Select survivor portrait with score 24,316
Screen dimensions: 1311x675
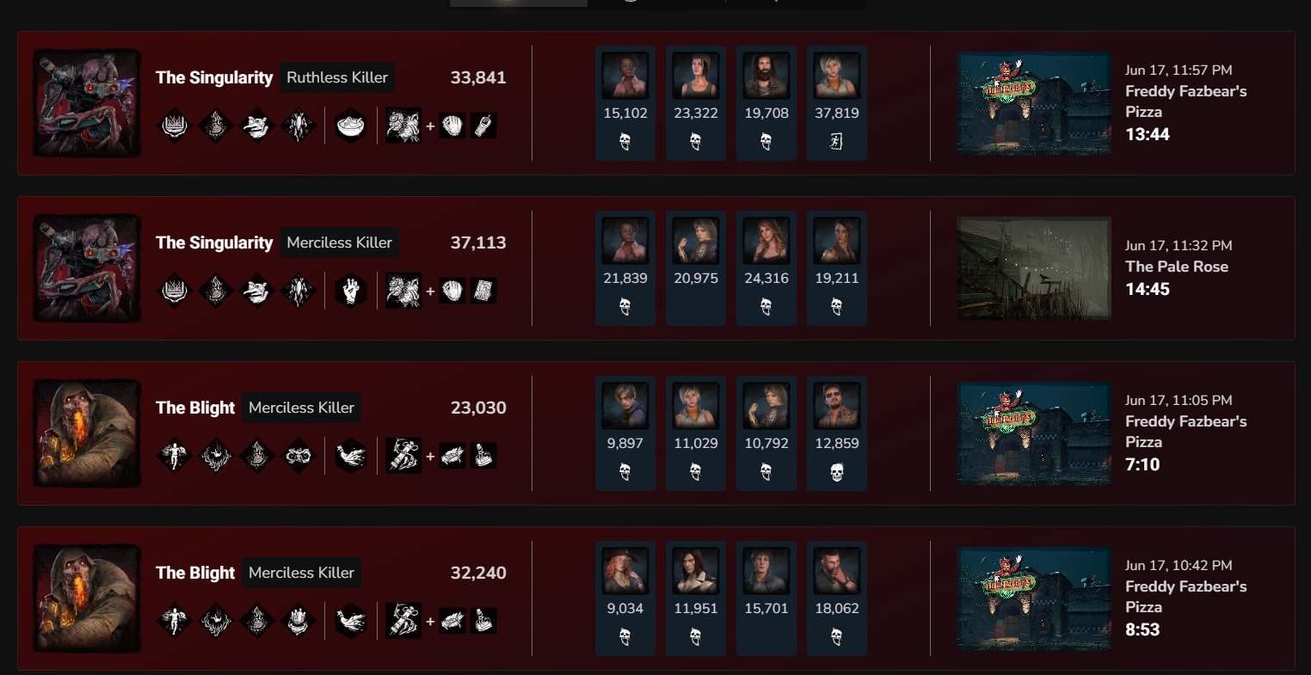pos(766,241)
